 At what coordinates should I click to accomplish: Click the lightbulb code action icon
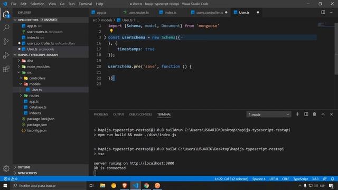click(111, 31)
